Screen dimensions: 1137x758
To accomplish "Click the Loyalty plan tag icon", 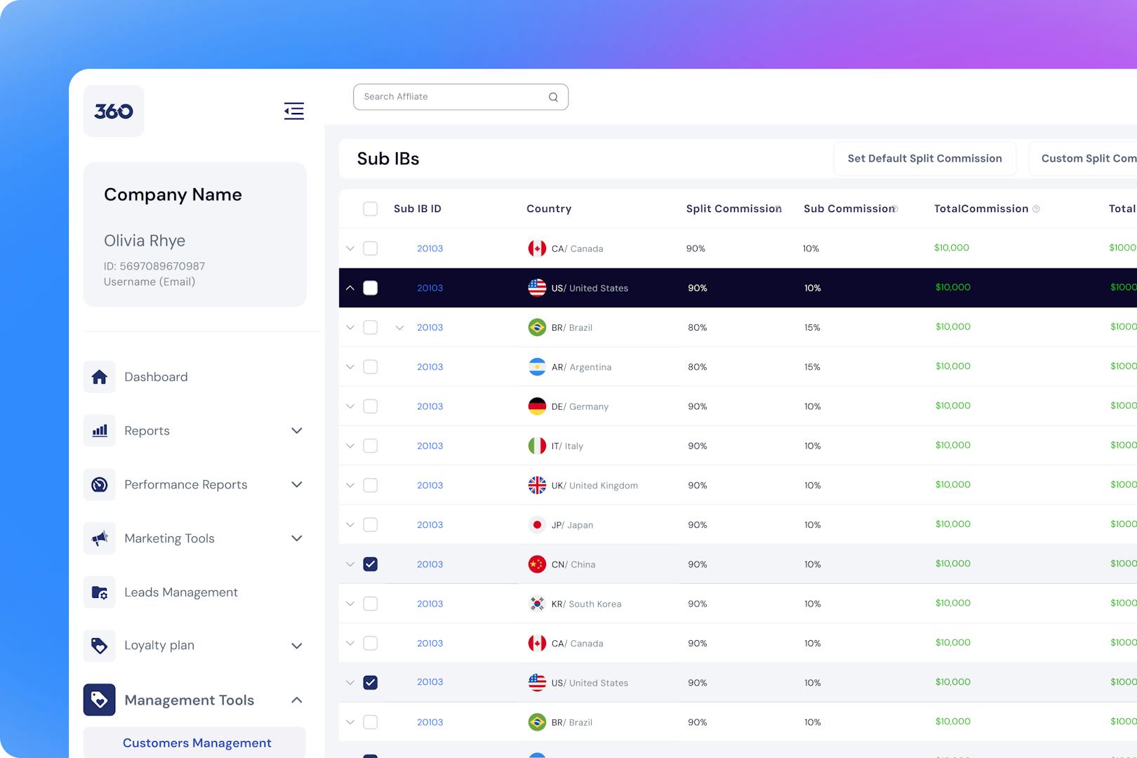I will (100, 646).
